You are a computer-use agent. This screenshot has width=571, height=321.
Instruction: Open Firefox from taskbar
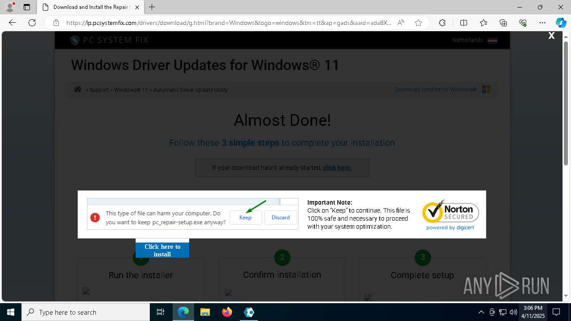click(x=227, y=312)
